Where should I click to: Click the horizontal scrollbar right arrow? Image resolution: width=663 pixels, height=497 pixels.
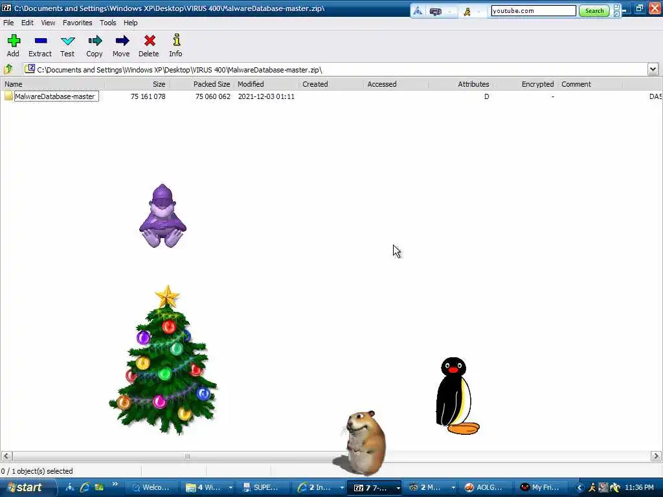point(656,456)
